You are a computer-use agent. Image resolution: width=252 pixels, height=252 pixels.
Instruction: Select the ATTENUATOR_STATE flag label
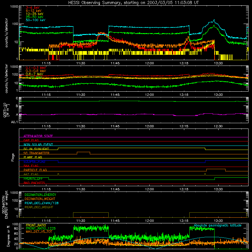click(x=38, y=136)
